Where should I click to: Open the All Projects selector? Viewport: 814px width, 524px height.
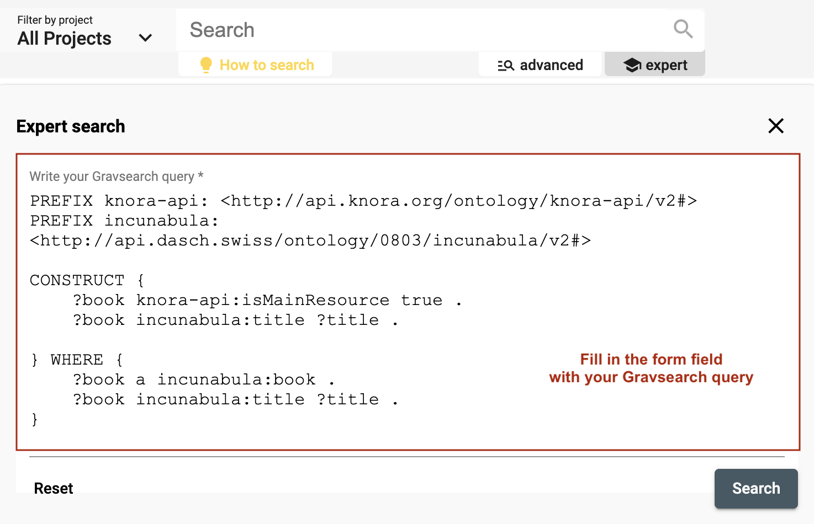[64, 38]
